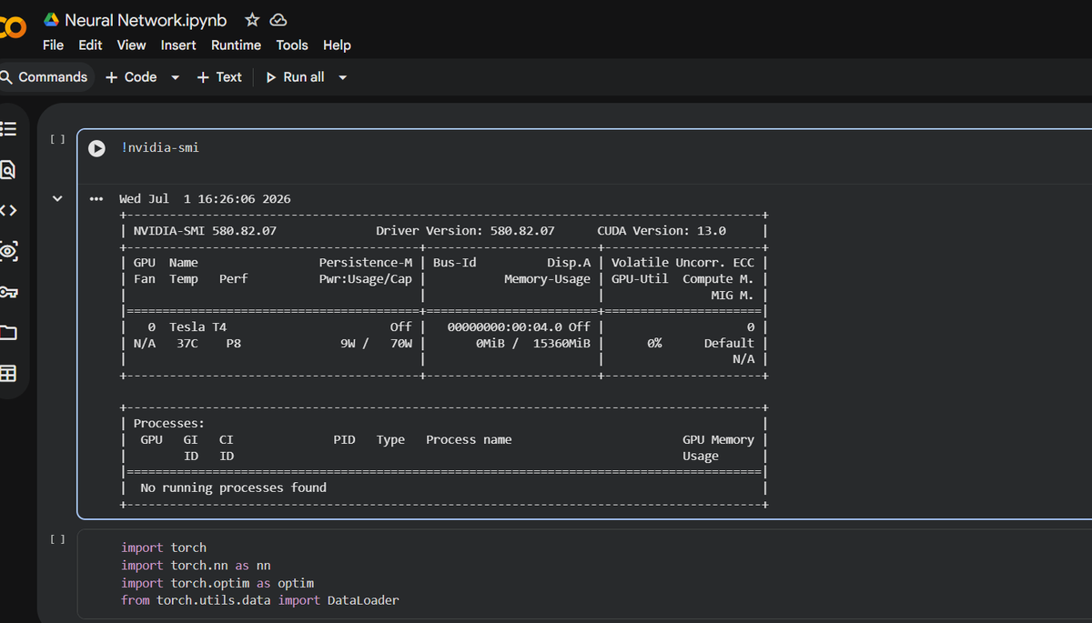Screen dimensions: 1092x623
Task: Click the timestamp 'Wed Jul 1 16:26:06 2026'
Action: click(x=205, y=198)
